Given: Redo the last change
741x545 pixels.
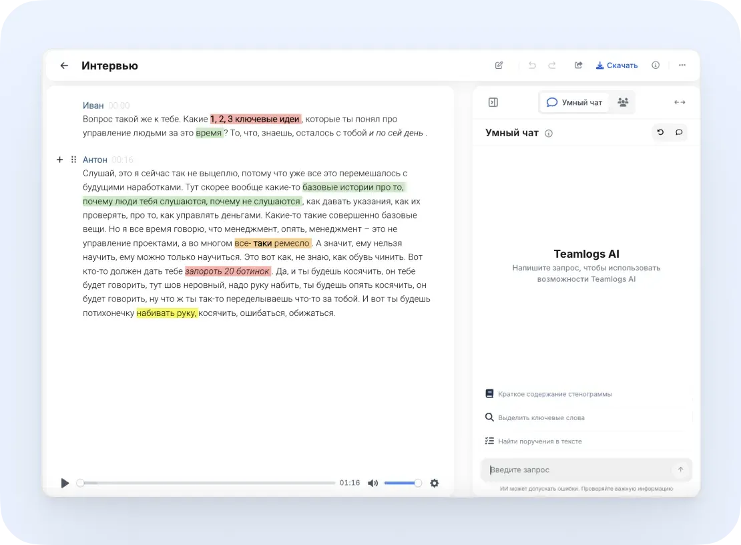Looking at the screenshot, I should pos(552,65).
